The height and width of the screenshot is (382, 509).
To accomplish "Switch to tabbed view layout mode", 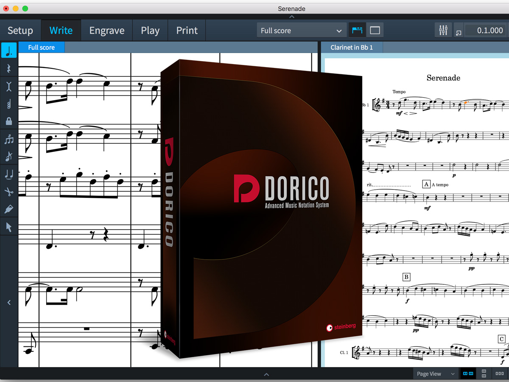I will click(358, 30).
